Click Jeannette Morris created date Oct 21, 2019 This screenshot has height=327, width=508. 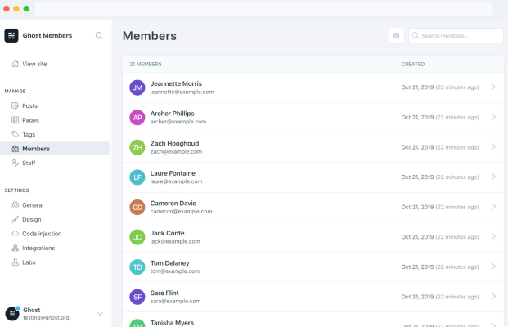(417, 87)
